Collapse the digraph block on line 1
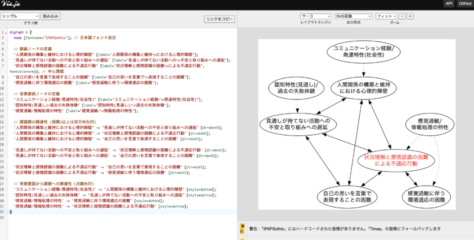This screenshot has height=240, width=474. [x=9, y=31]
